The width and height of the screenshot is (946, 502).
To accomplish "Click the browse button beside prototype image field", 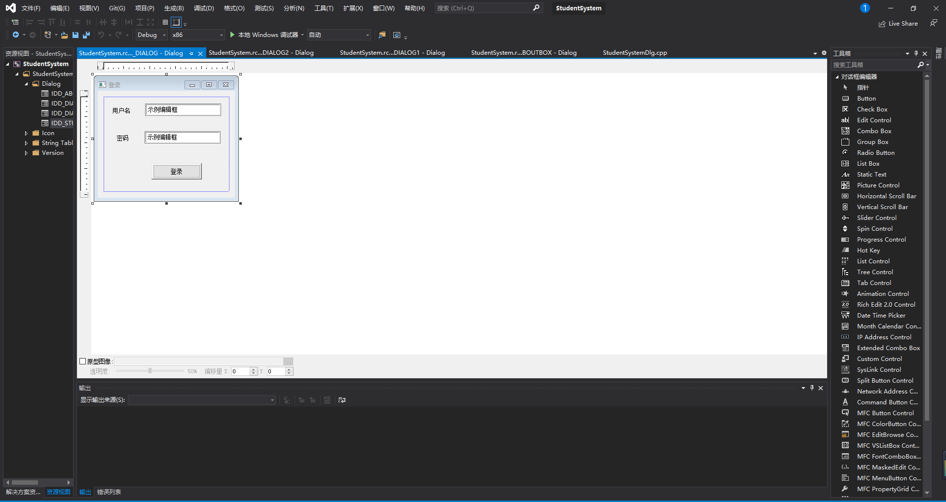I will pos(289,361).
